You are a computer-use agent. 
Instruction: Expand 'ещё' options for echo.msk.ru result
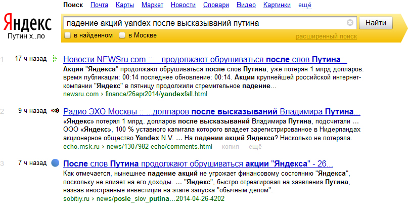click(255, 147)
